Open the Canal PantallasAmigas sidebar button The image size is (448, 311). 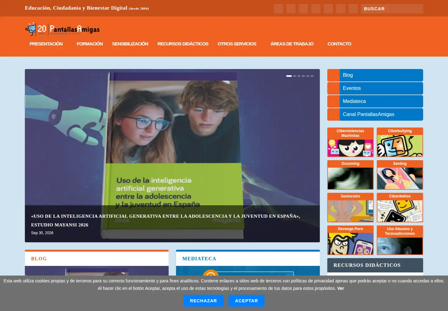click(x=375, y=114)
